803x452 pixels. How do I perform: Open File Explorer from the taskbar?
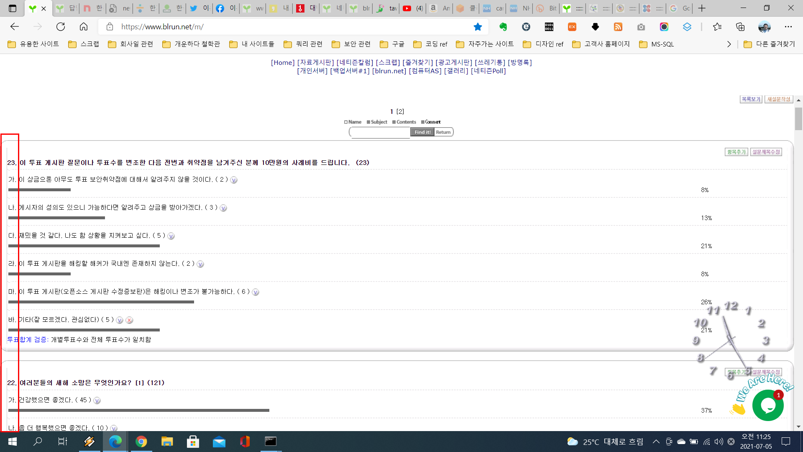[x=167, y=442]
